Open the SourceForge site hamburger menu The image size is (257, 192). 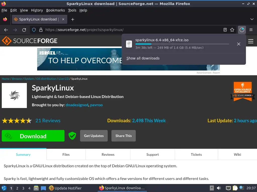(x=251, y=41)
